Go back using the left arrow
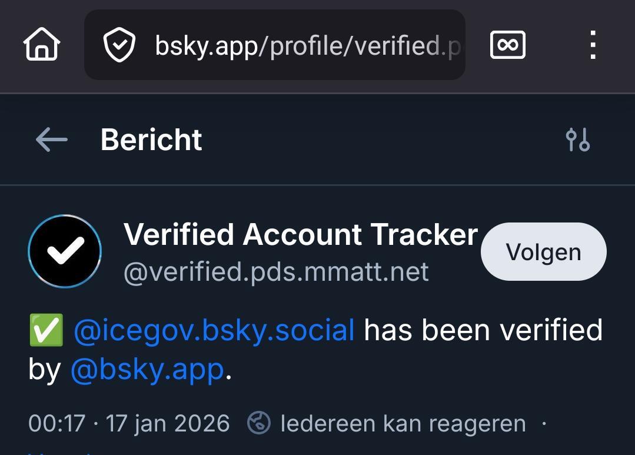The height and width of the screenshot is (455, 635). [52, 140]
